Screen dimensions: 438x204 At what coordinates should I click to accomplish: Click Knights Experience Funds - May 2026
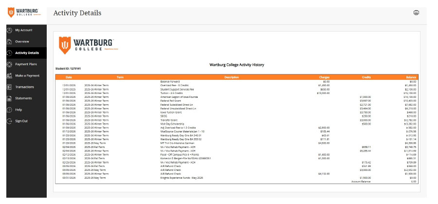tap(182, 178)
